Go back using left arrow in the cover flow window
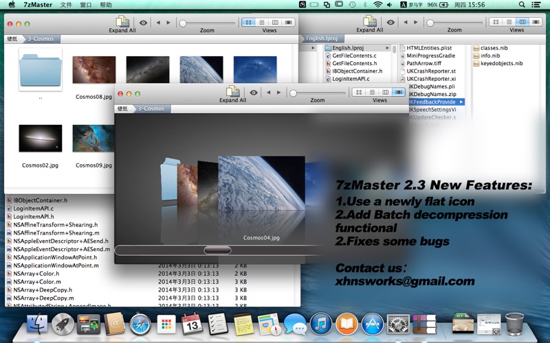This screenshot has width=550, height=343. click(268, 93)
